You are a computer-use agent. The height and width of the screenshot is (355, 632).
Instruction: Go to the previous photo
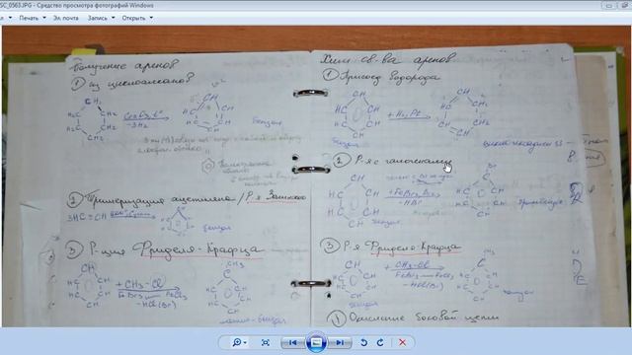click(293, 342)
